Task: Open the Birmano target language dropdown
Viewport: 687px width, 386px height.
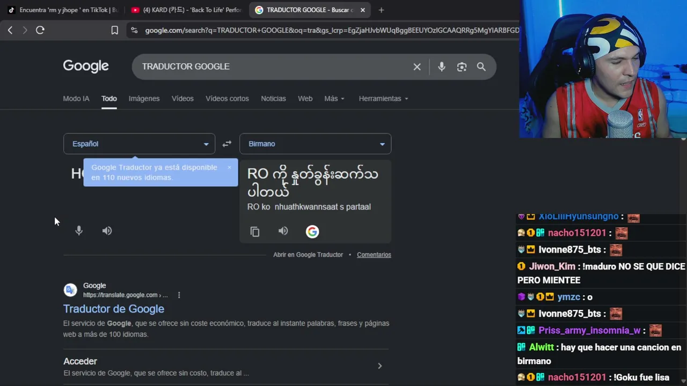Action: pyautogui.click(x=315, y=144)
